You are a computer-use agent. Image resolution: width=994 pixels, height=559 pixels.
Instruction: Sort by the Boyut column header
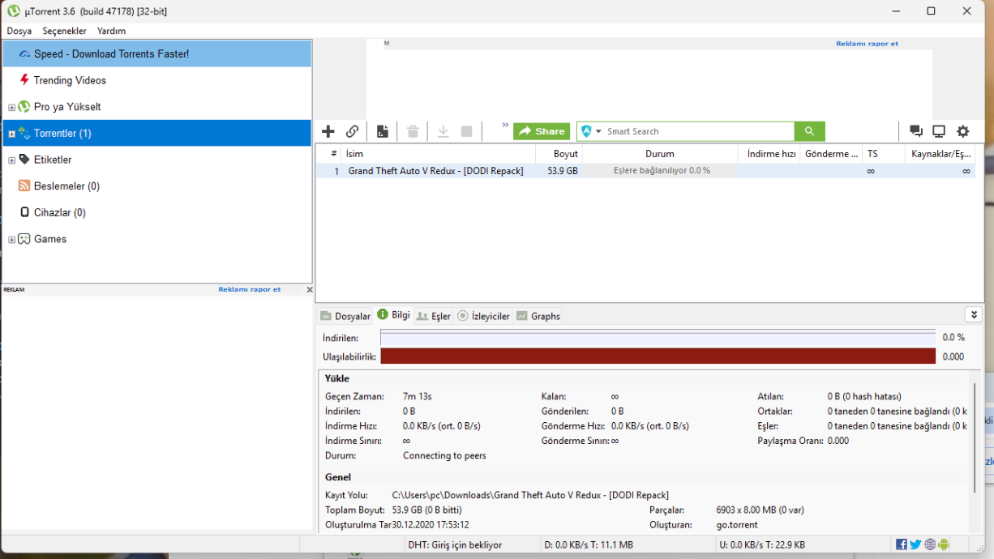[x=559, y=153]
